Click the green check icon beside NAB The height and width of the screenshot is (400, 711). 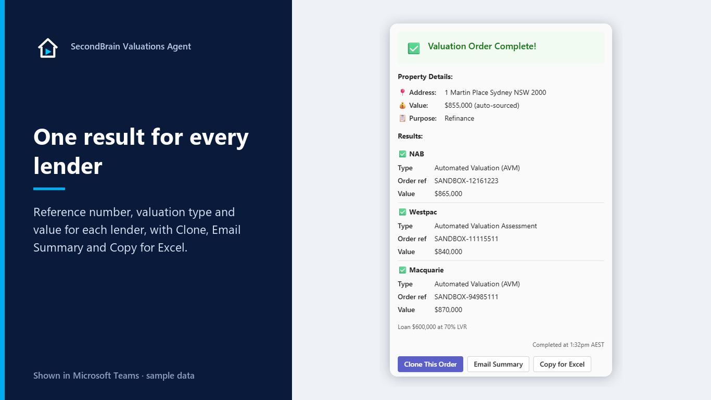pos(402,154)
